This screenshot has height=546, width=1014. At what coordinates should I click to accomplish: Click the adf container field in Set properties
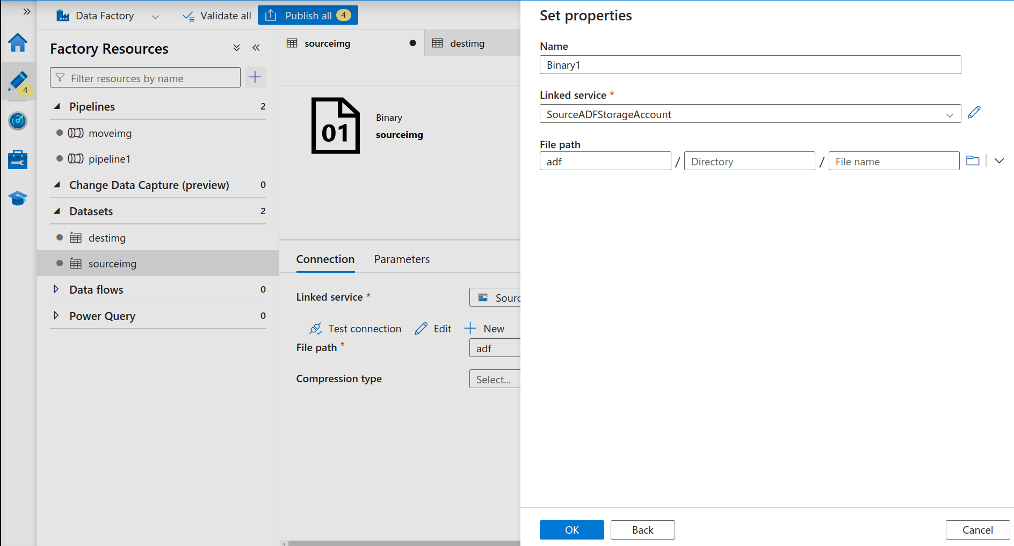605,161
